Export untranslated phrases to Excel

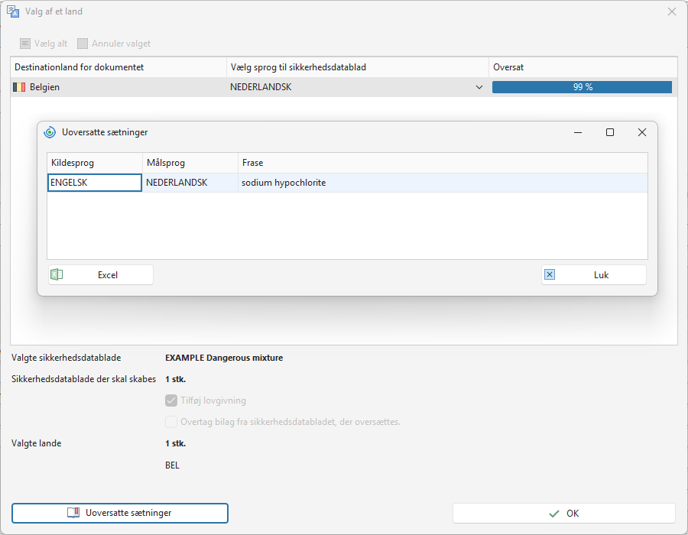(100, 275)
